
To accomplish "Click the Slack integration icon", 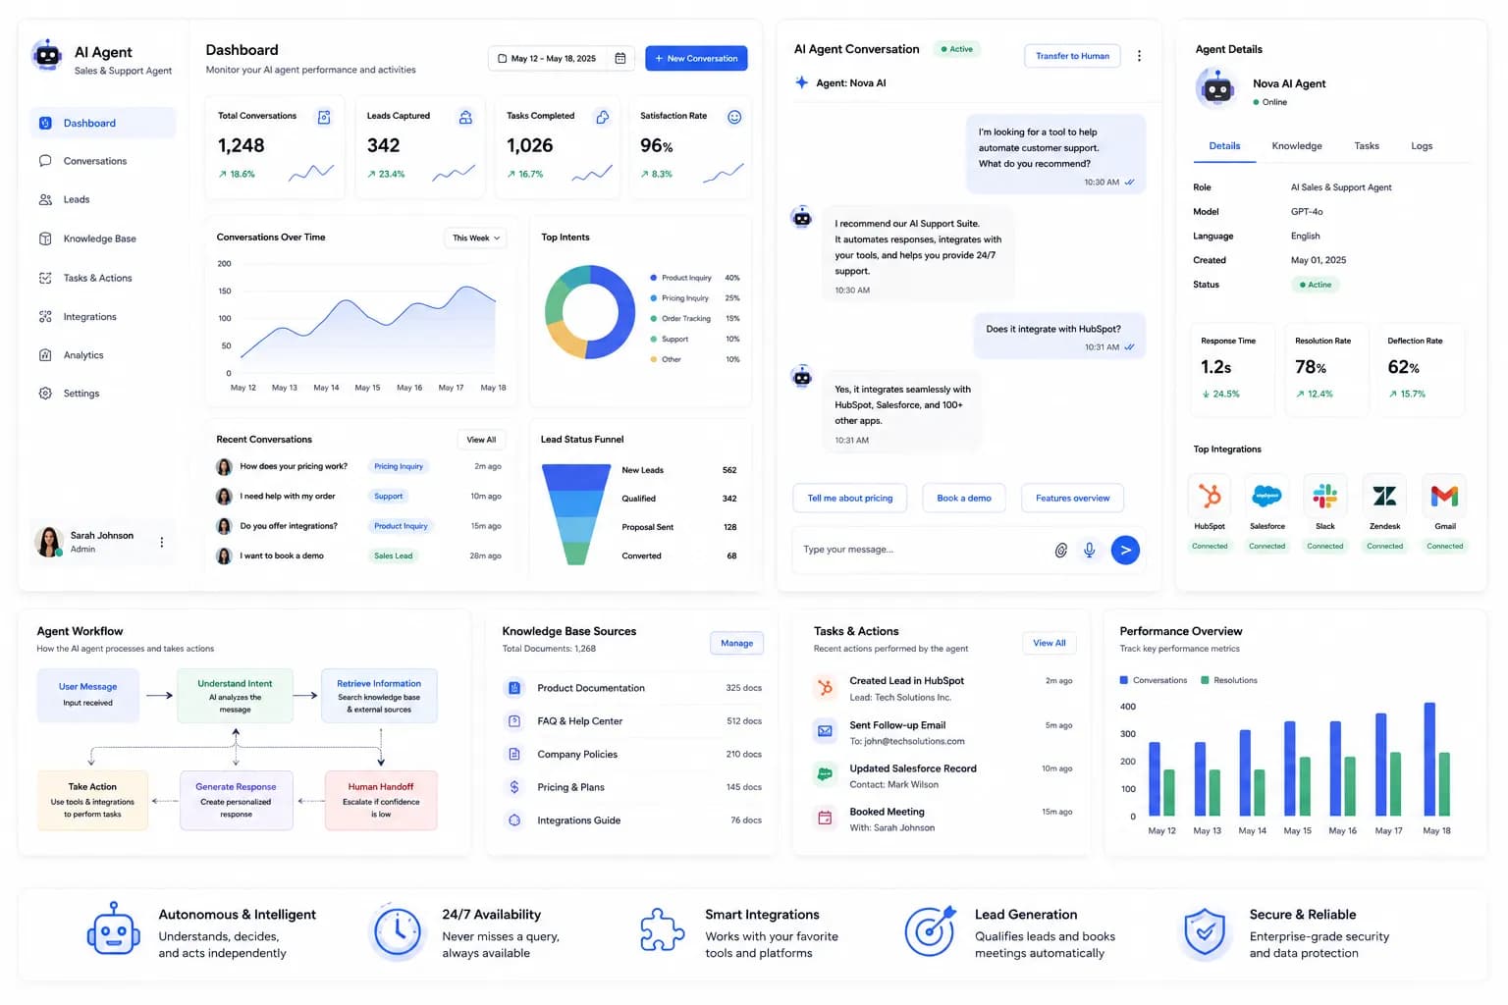I will tap(1325, 497).
